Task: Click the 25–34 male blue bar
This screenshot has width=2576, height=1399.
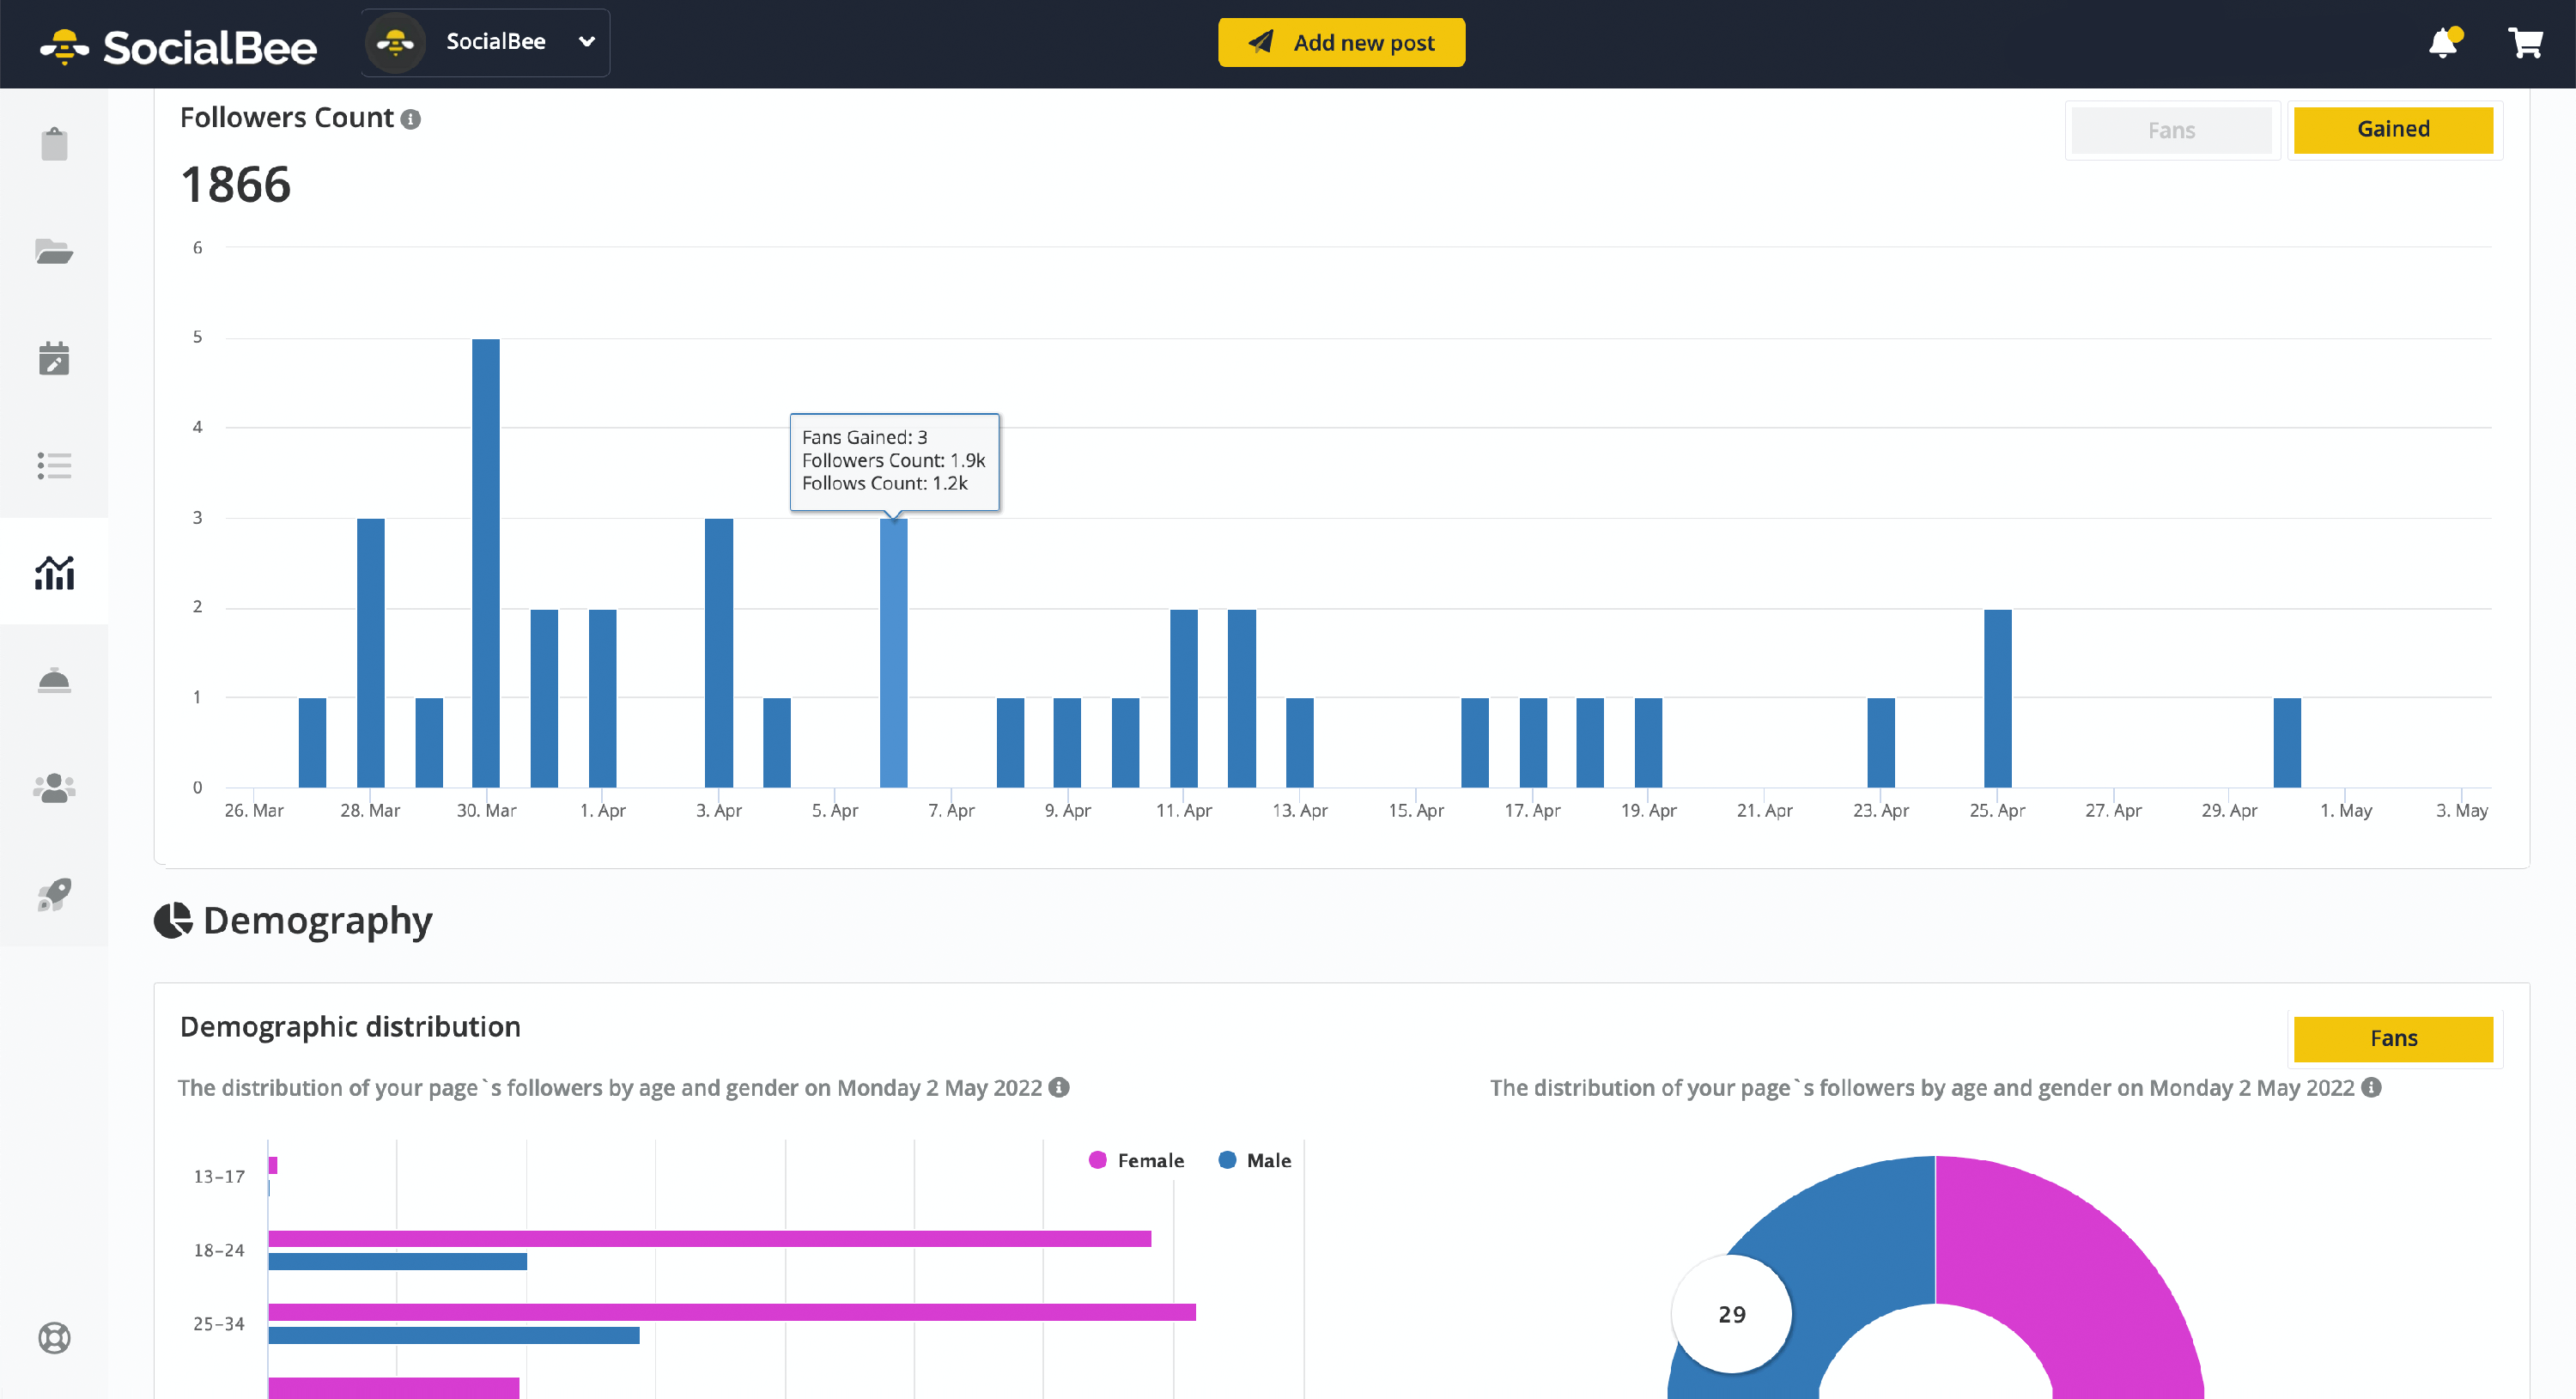Action: coord(454,1335)
